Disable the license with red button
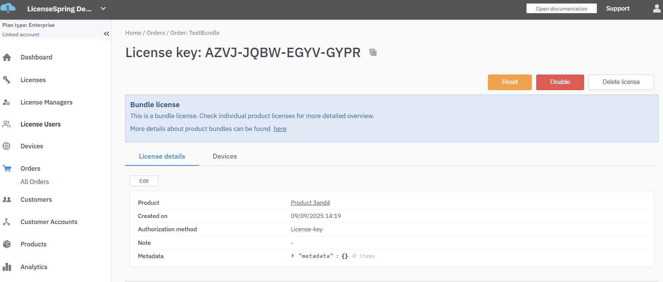This screenshot has width=663, height=282. click(560, 82)
